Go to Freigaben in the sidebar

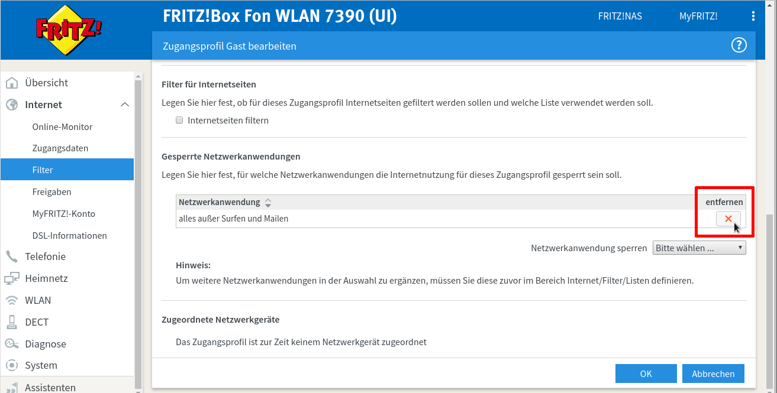[x=51, y=192]
